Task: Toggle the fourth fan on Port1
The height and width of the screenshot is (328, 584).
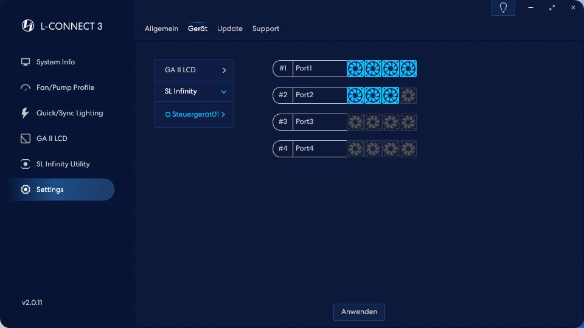Action: (x=408, y=69)
